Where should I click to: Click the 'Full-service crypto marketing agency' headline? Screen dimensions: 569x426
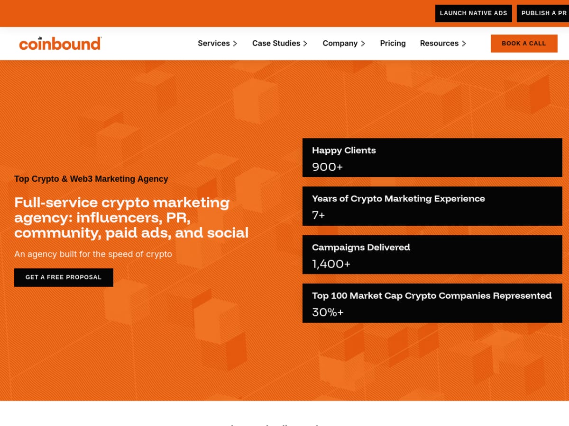131,218
